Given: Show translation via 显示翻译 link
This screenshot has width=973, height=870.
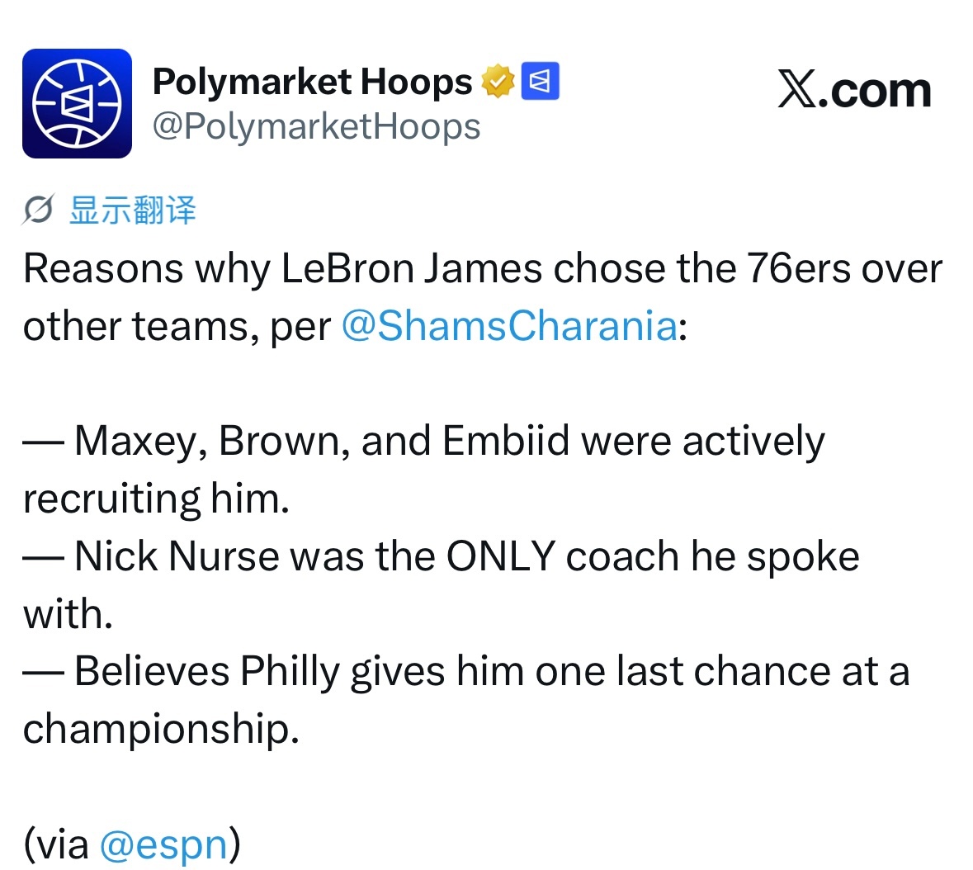Looking at the screenshot, I should [133, 210].
